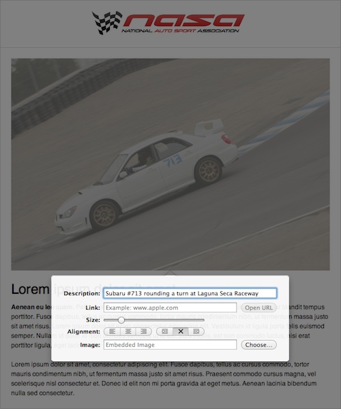Set Size slider to far right end

[x=203, y=320]
